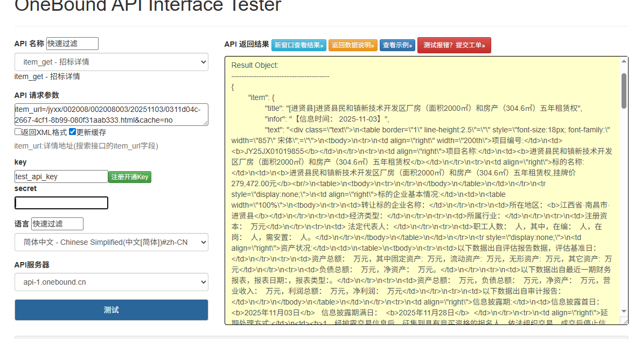This screenshot has width=642, height=339.
Task: Click the blue 测试 button
Action: 111,310
